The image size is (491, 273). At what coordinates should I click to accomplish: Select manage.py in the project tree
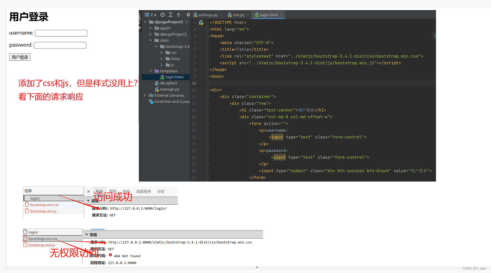pos(166,89)
